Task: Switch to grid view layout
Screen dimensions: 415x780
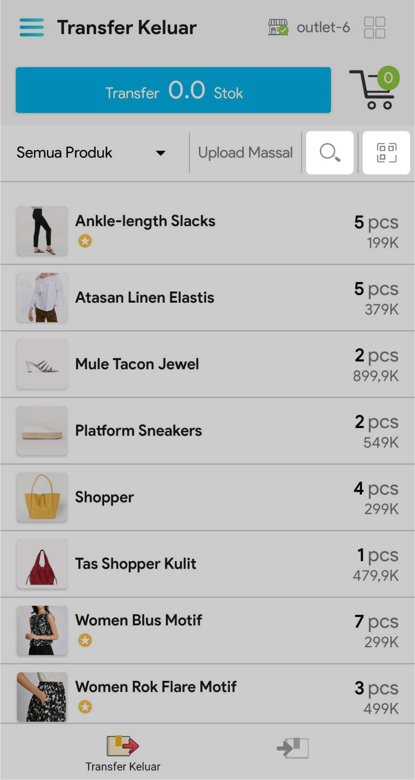Action: [375, 27]
